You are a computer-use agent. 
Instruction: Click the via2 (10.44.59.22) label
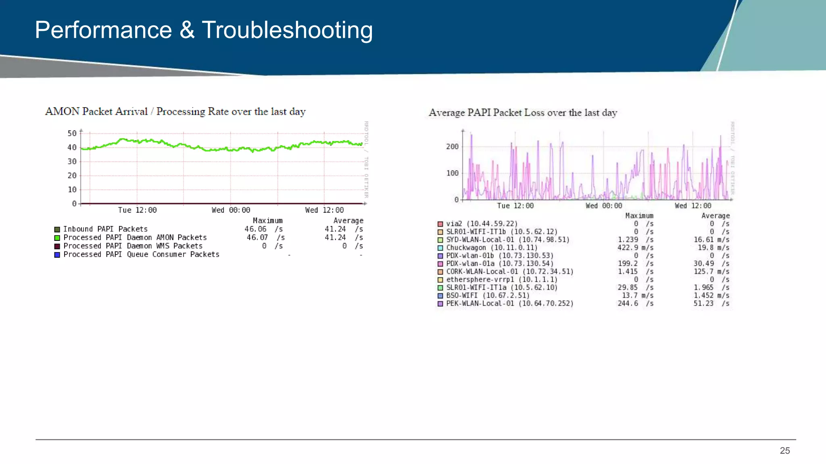click(x=482, y=224)
